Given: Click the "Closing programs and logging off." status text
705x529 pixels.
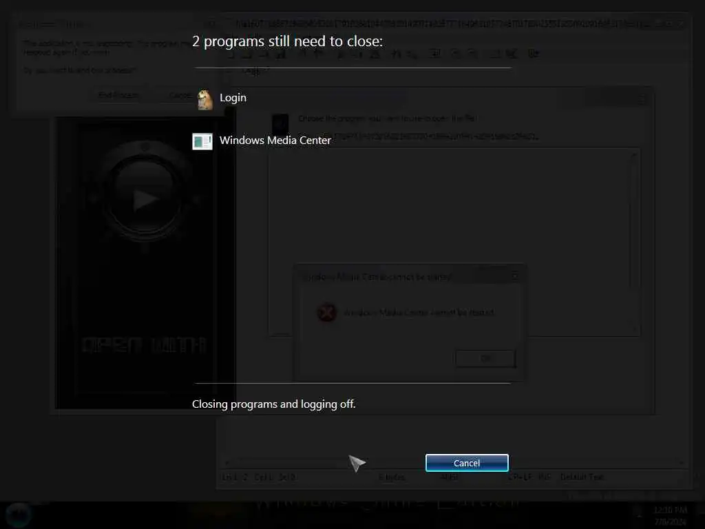Looking at the screenshot, I should [274, 404].
